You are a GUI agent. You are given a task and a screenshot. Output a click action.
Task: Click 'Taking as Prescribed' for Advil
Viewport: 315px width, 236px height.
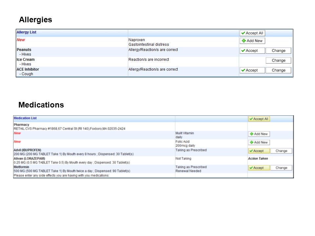tap(191, 150)
